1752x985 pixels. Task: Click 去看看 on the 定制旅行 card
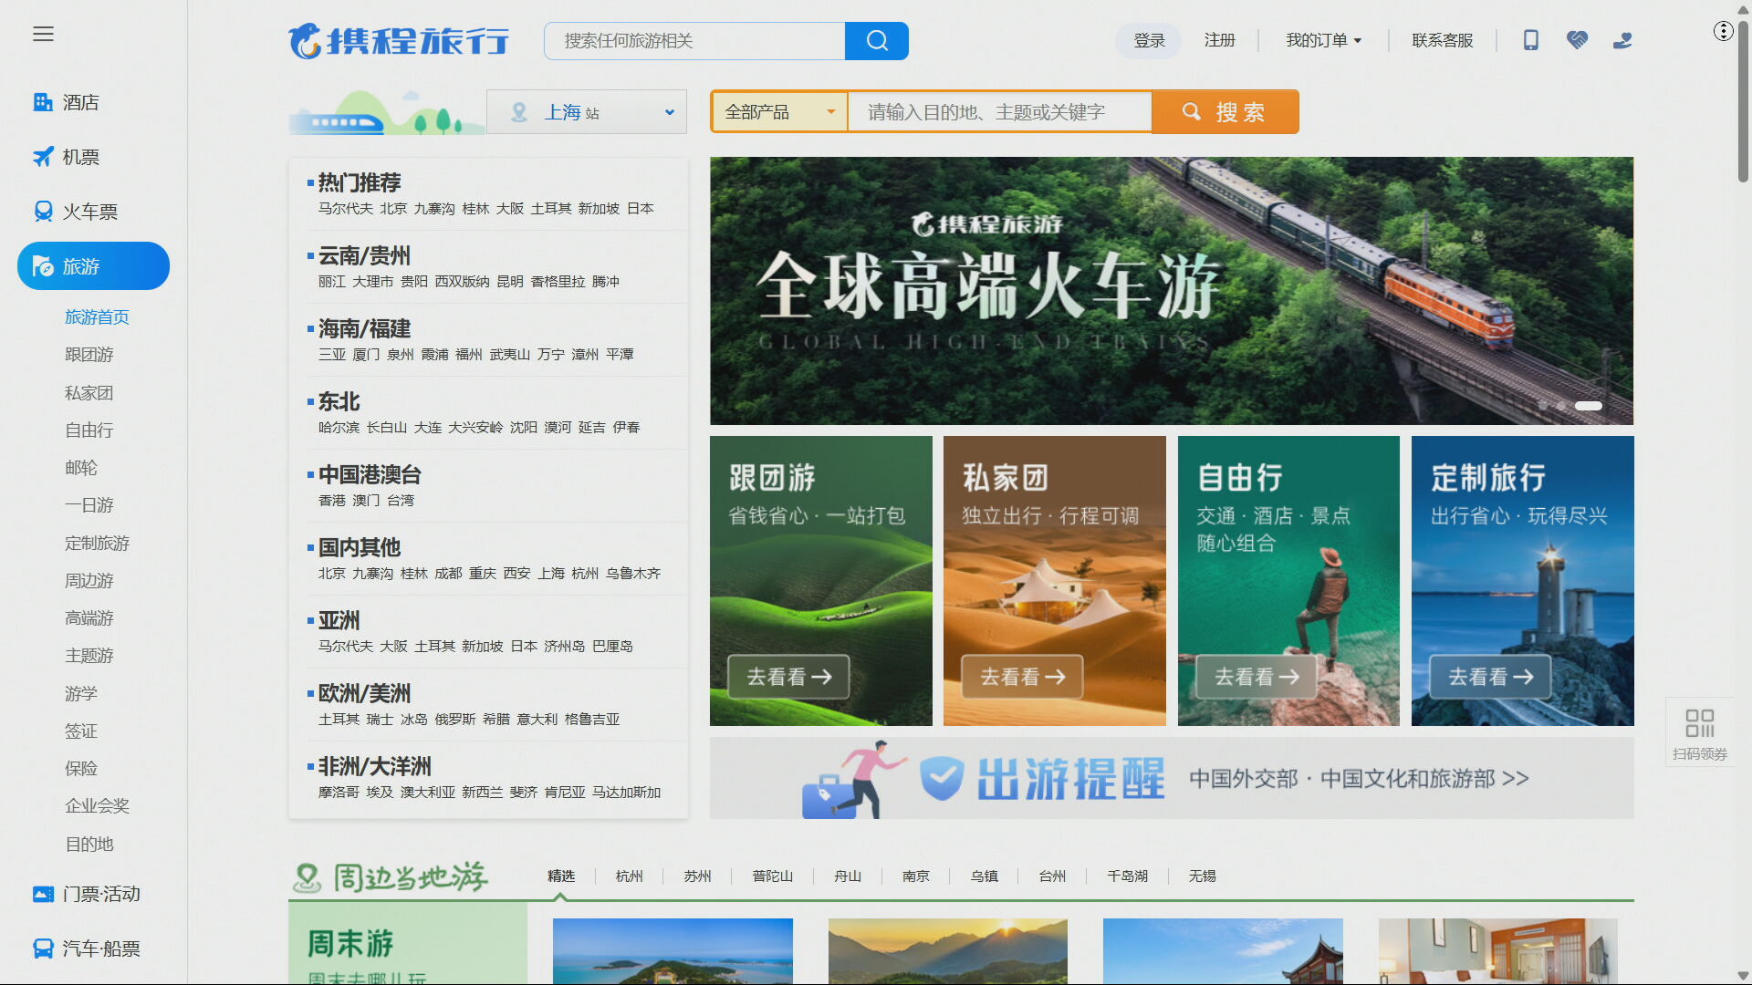pyautogui.click(x=1490, y=677)
